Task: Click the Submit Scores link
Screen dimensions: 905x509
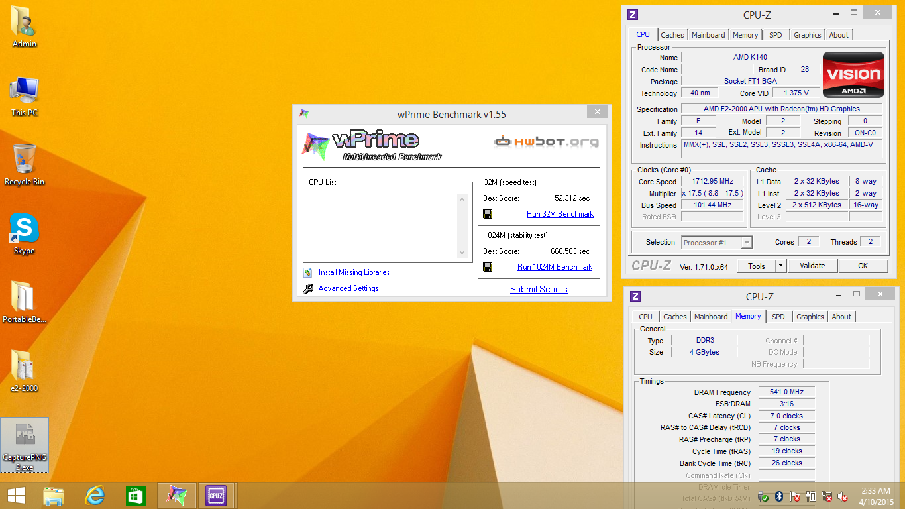Action: click(x=539, y=289)
